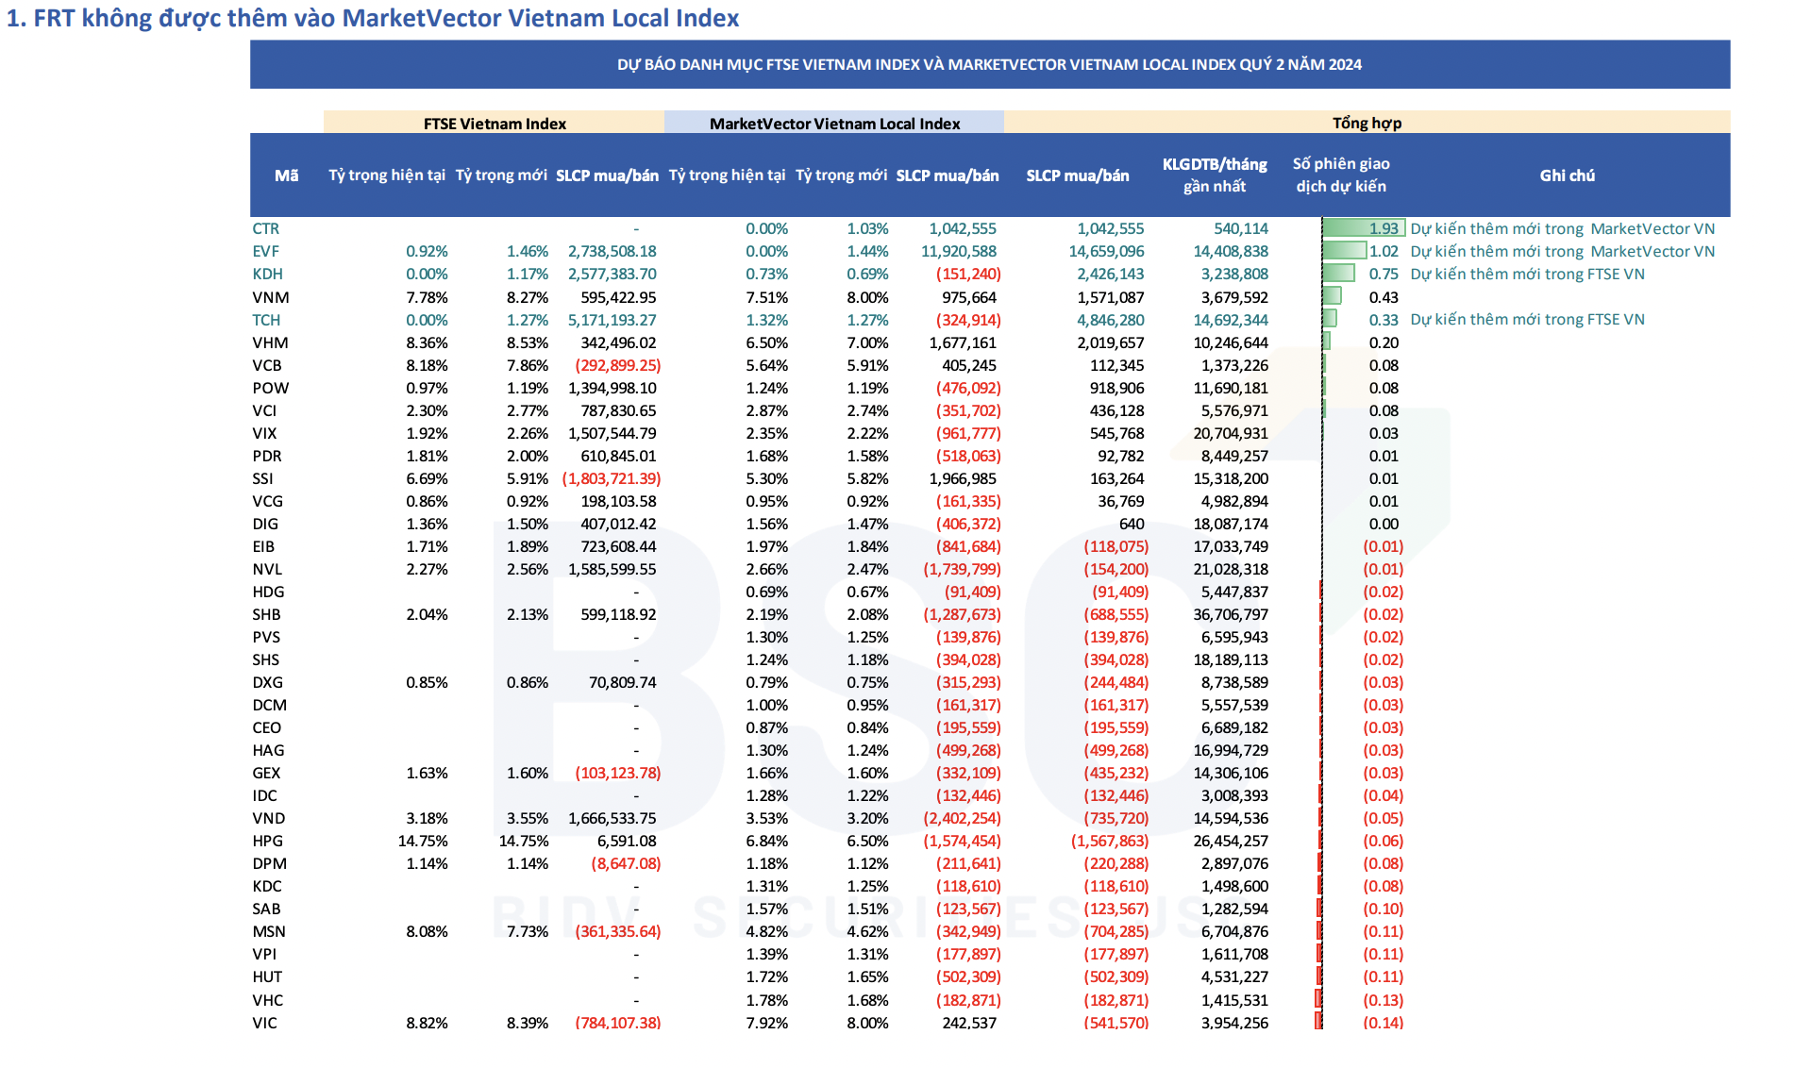This screenshot has width=1795, height=1068.
Task: Click Số phiên giao dịch dự kiến header
Action: (1340, 175)
